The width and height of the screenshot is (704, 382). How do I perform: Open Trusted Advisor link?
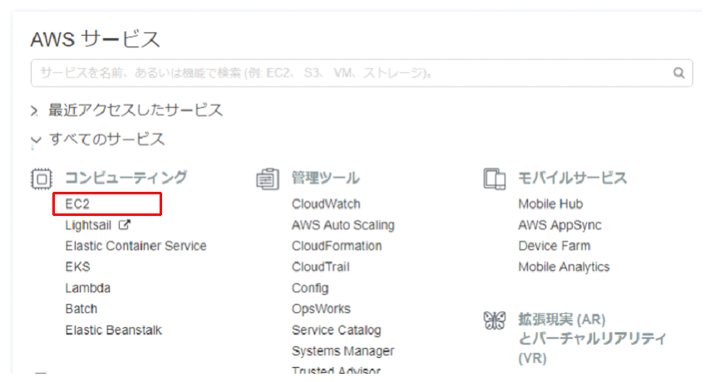[x=337, y=370]
